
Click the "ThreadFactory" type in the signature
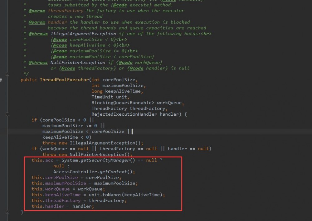click(x=109, y=108)
